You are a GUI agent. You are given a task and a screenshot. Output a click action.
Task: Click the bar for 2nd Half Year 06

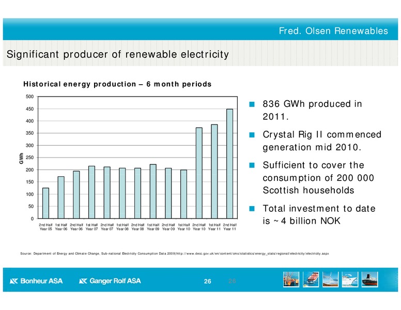point(76,195)
